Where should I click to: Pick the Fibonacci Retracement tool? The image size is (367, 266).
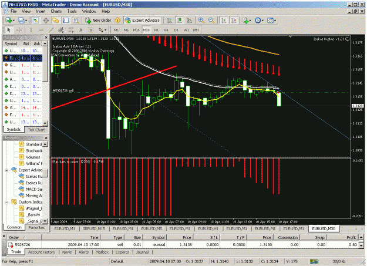[x=70, y=30]
